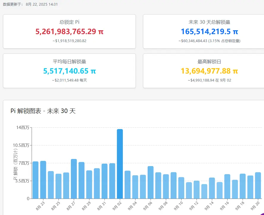Click the bar above the 9月 20 label
Image resolution: width=264 pixels, height=215 pixels.
click(258, 186)
